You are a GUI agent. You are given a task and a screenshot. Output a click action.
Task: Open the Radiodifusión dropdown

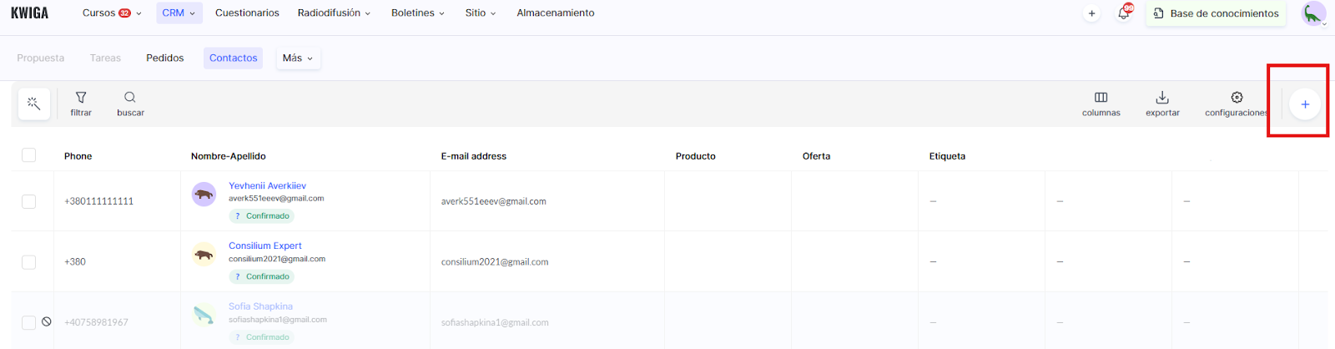coord(334,13)
